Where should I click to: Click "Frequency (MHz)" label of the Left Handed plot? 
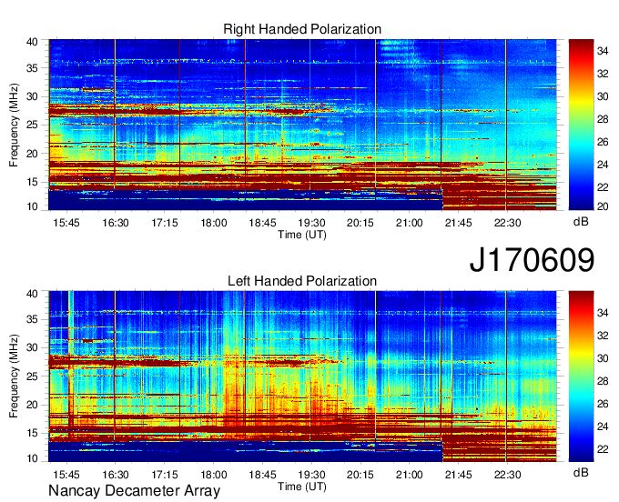tap(14, 376)
